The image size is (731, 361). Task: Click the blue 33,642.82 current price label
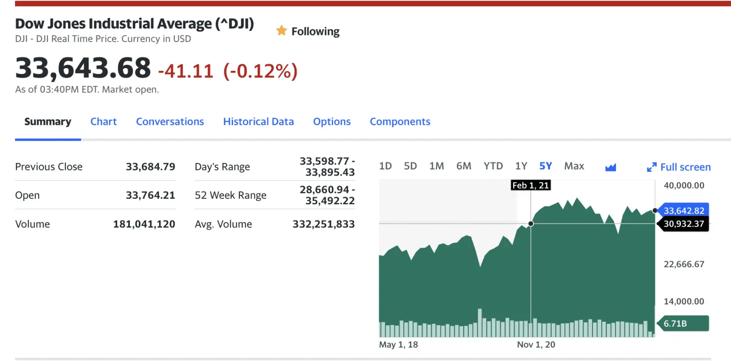coord(683,211)
